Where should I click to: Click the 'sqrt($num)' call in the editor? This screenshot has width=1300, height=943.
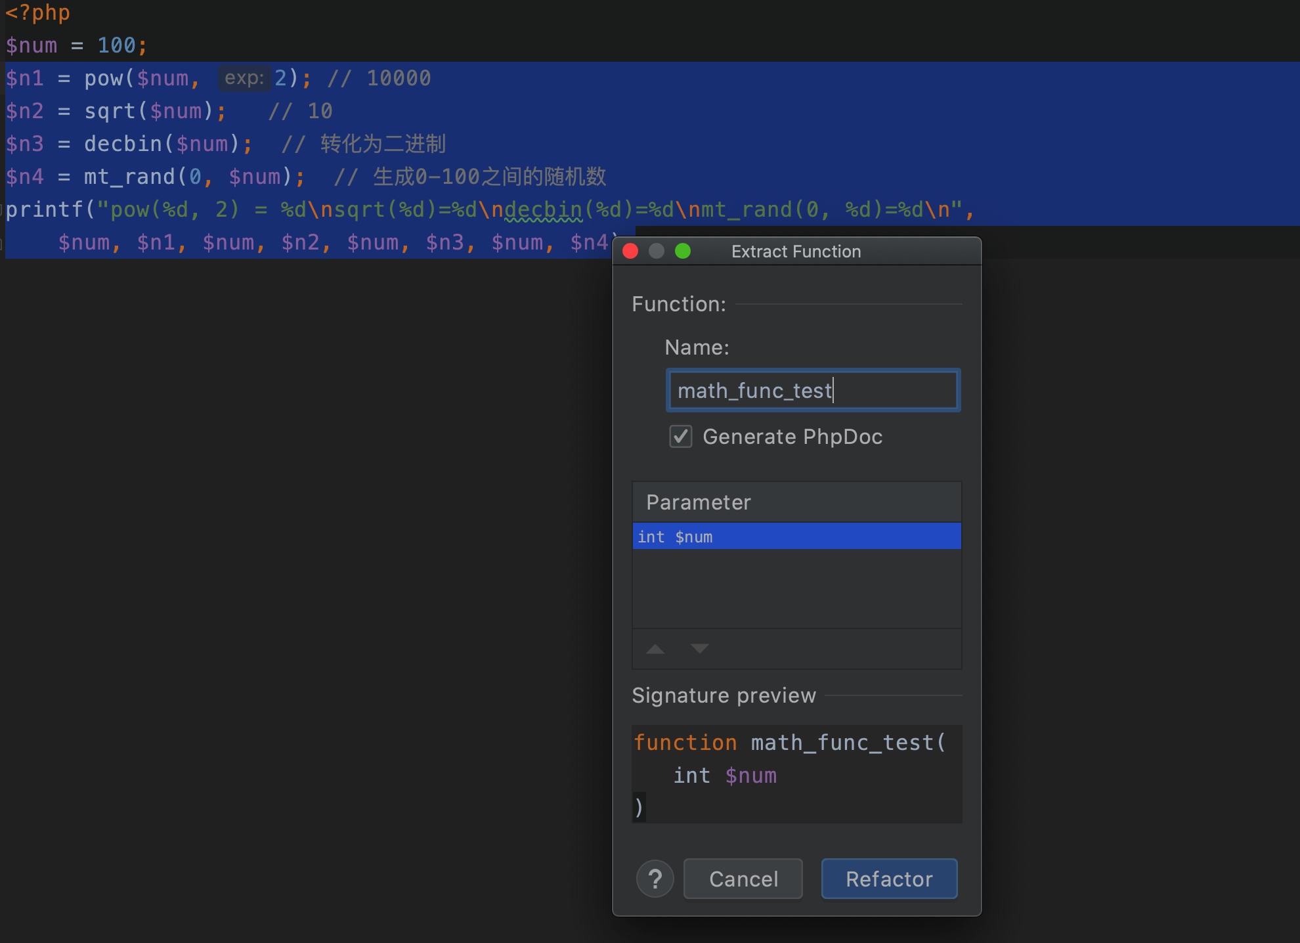(x=149, y=111)
